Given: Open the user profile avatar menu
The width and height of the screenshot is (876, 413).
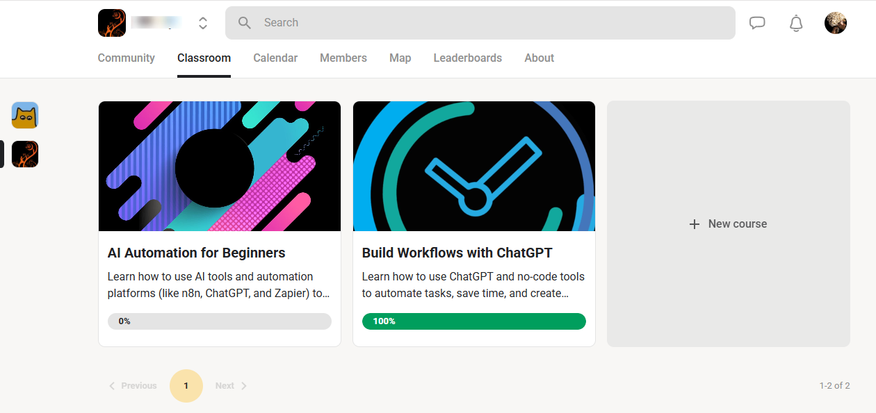Looking at the screenshot, I should coord(836,23).
